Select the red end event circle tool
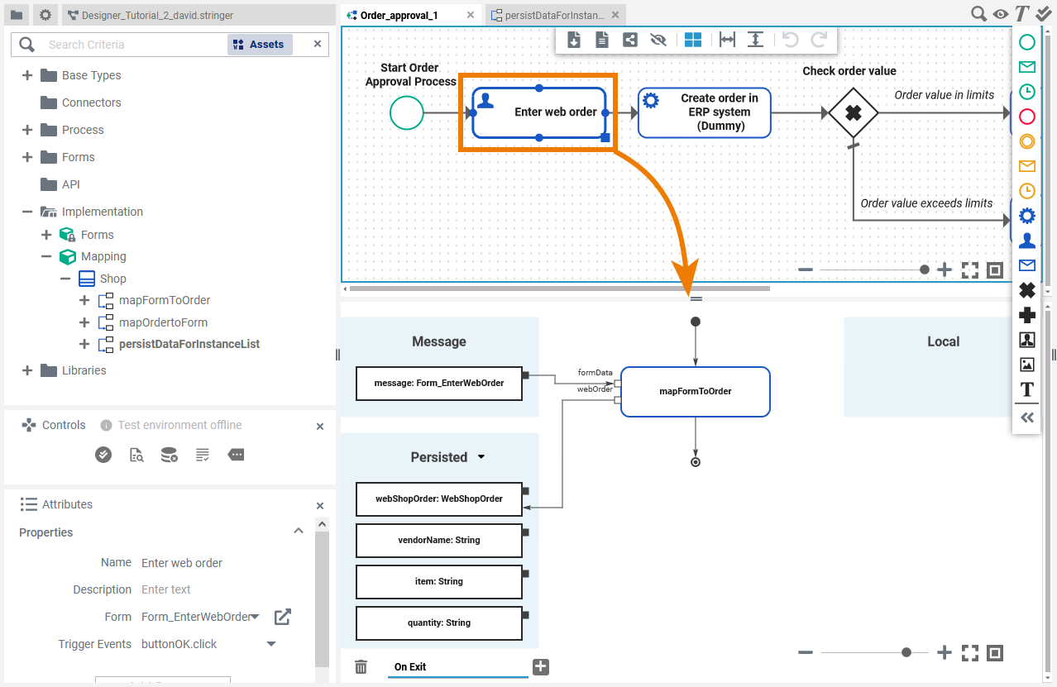This screenshot has width=1057, height=687. point(1026,117)
